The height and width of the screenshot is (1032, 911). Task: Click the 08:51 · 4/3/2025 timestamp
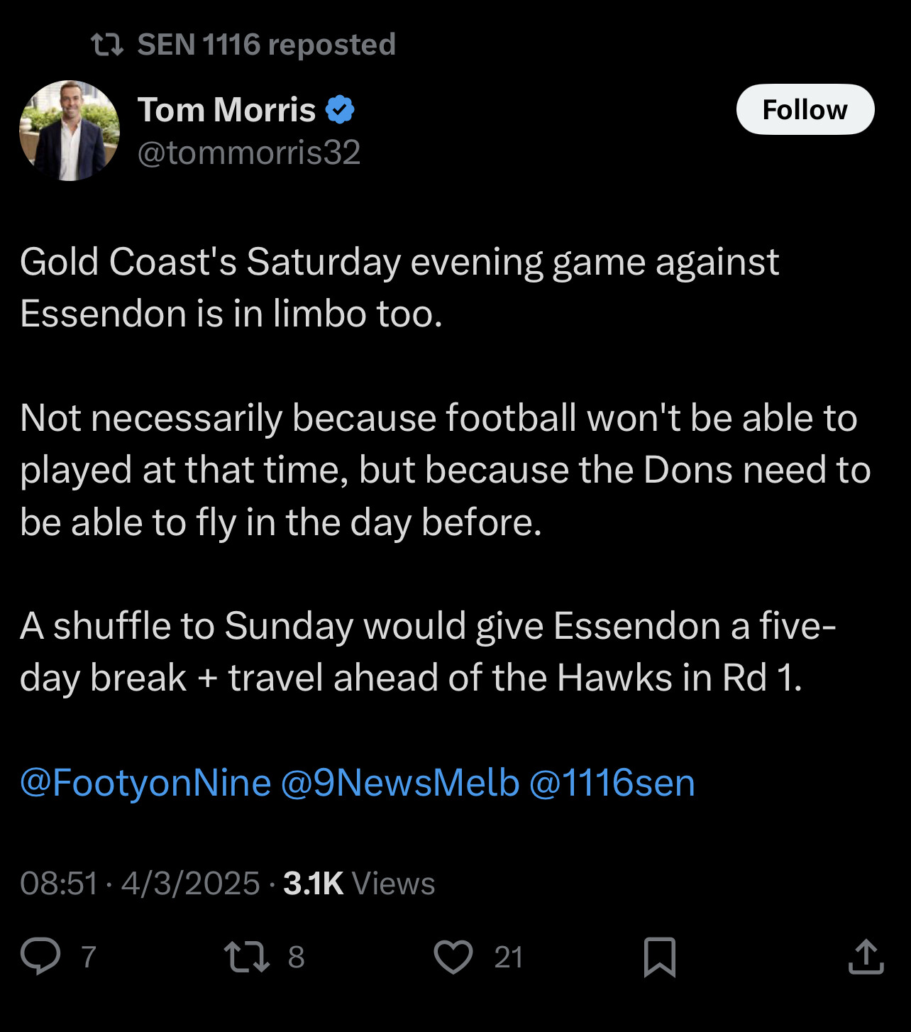(x=140, y=883)
